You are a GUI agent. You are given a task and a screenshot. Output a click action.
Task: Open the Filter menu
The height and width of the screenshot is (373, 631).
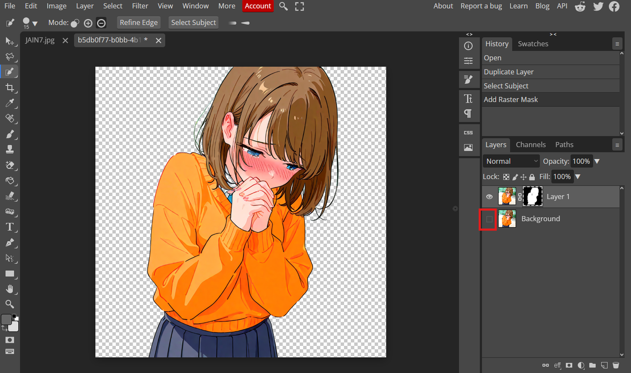coord(140,6)
